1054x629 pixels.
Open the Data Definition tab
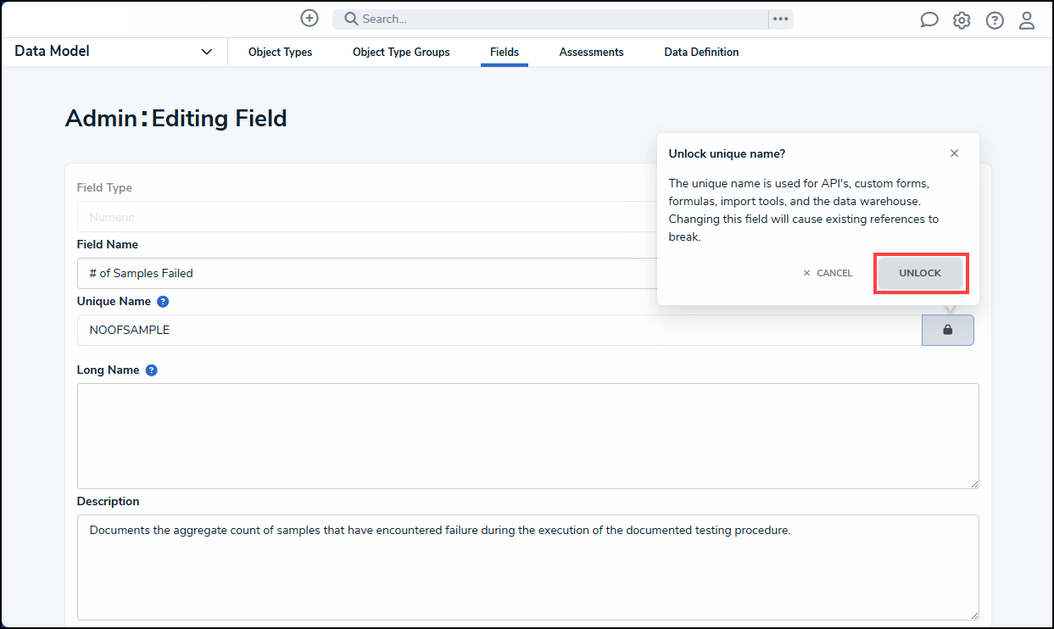tap(701, 53)
